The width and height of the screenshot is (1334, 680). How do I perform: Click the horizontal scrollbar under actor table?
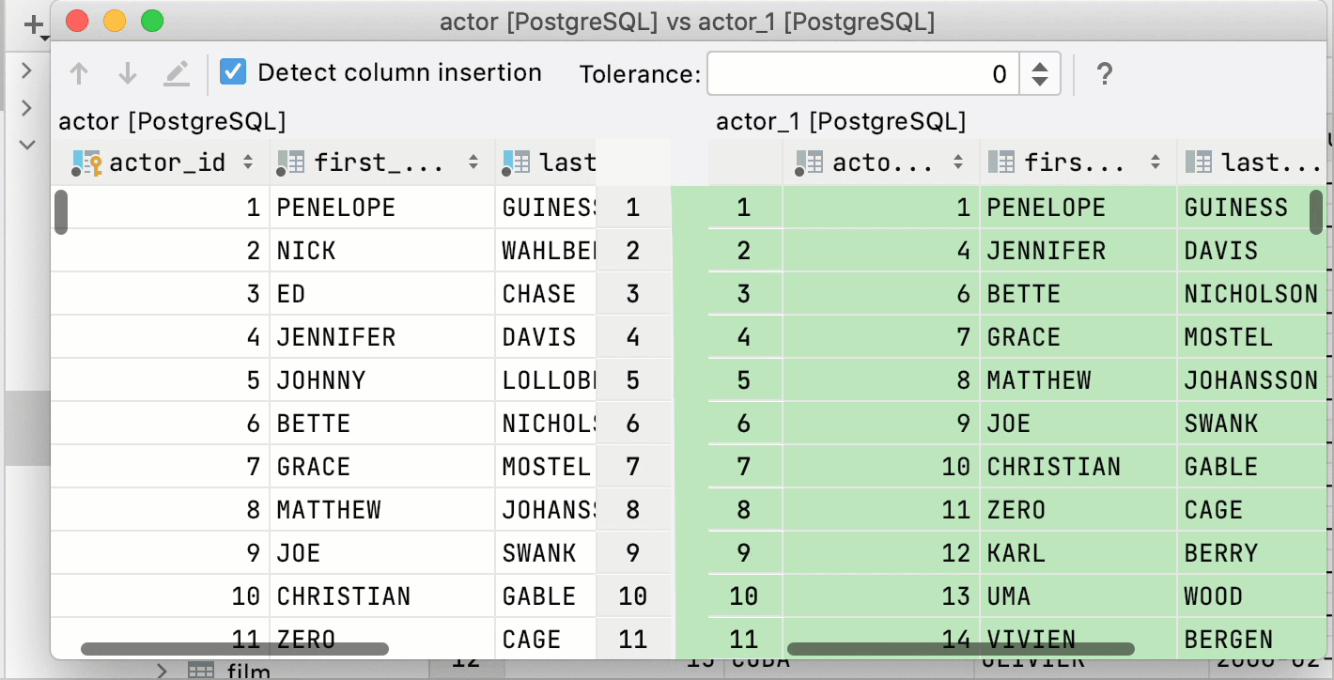click(235, 648)
